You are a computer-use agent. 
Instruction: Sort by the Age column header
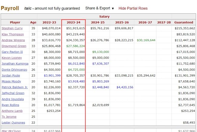33,22
